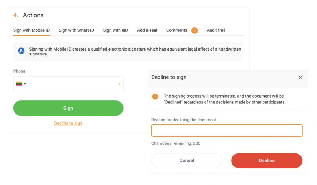Open the Comments tab

pos(177,30)
